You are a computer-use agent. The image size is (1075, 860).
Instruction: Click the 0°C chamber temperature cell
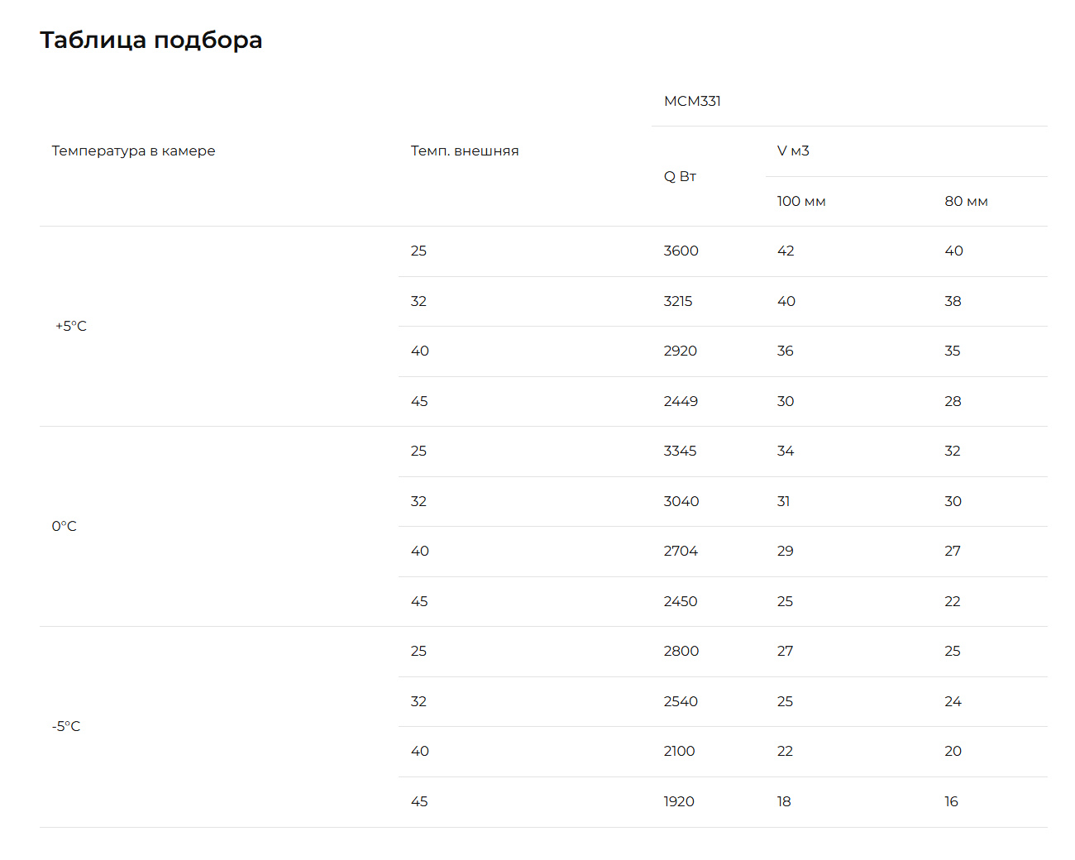pyautogui.click(x=64, y=526)
